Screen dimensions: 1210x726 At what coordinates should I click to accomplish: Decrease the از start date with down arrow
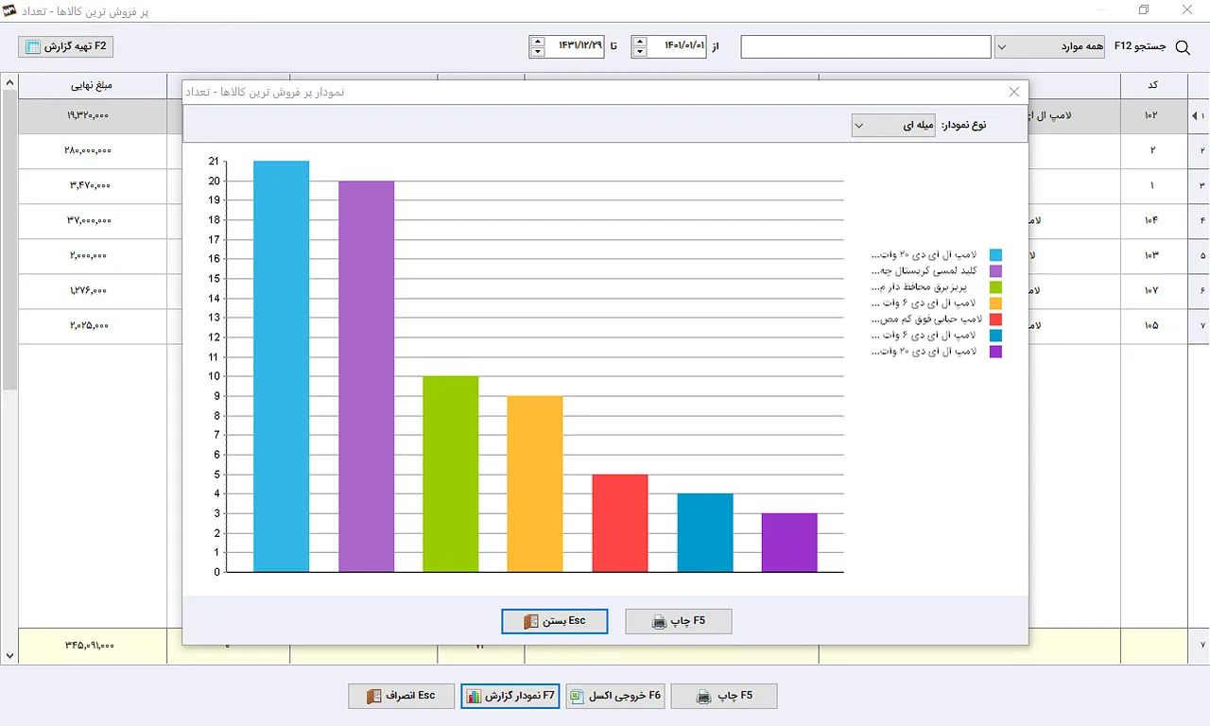coord(640,52)
